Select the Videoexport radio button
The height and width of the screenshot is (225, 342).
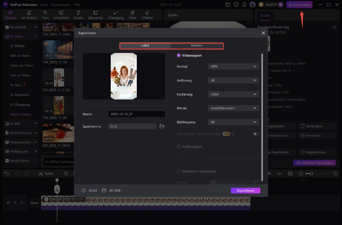179,56
